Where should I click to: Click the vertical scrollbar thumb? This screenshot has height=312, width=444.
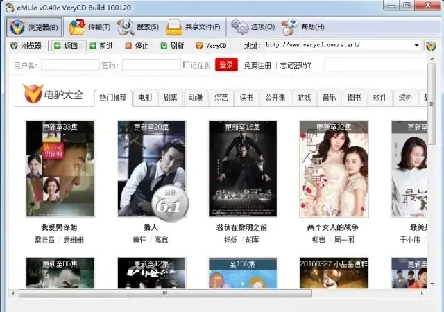point(432,103)
